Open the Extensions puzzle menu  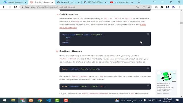pos(162,7)
